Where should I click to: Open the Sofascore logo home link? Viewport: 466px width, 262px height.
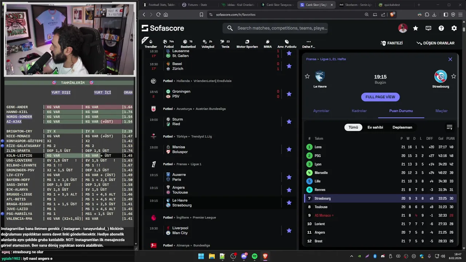163,28
